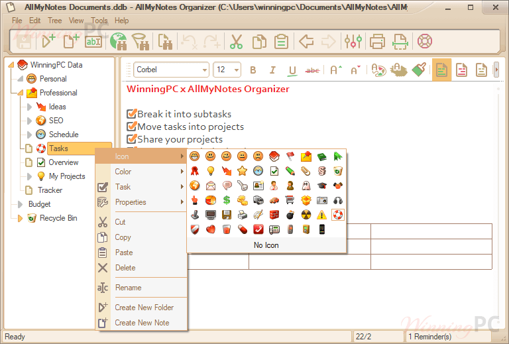Click the clear formatting brush icon
The width and height of the screenshot is (509, 344).
(419, 70)
